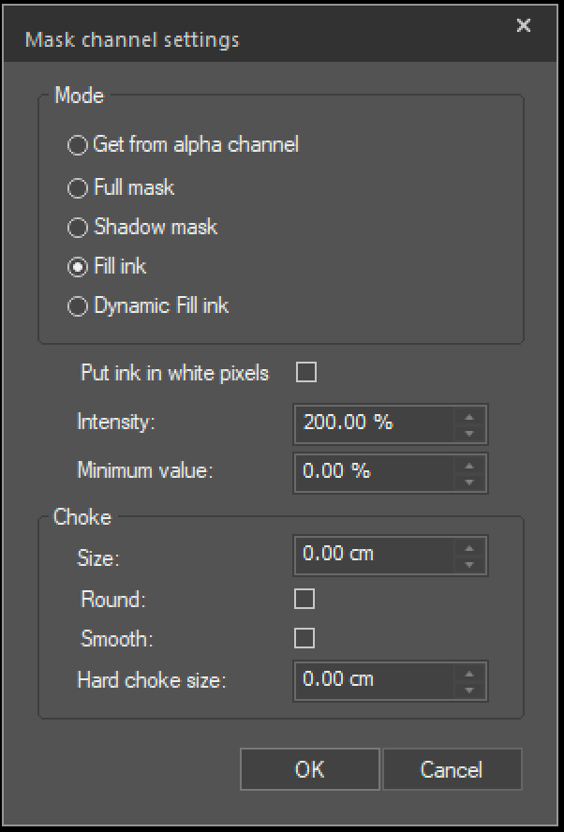Increase choke Size with up arrow
The image size is (564, 832).
pos(469,547)
